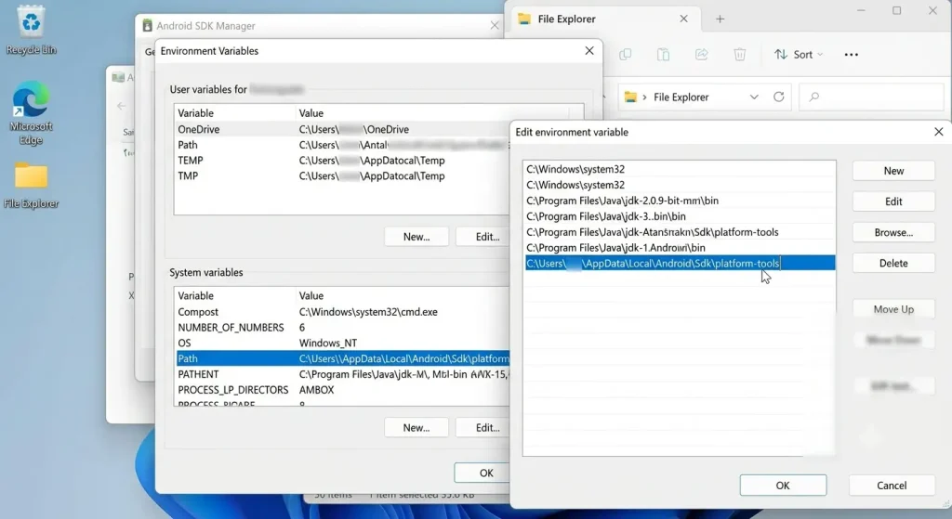Close the Environment Variables dialog

(588, 51)
